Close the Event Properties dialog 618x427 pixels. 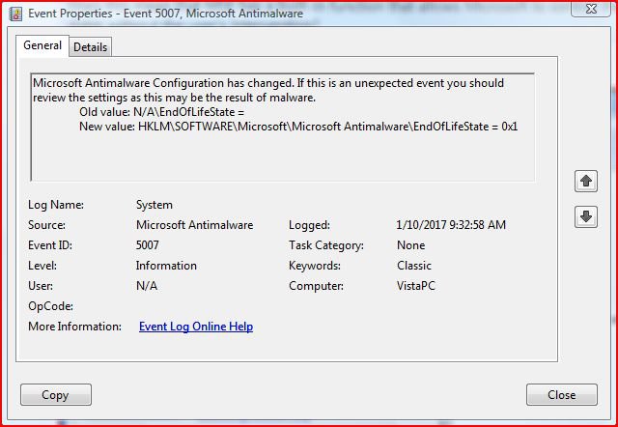click(x=562, y=395)
